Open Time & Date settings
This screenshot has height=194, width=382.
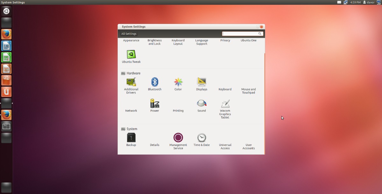pyautogui.click(x=202, y=140)
